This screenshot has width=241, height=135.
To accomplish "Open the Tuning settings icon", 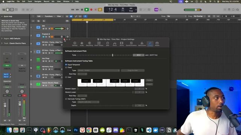I will click(x=150, y=44).
